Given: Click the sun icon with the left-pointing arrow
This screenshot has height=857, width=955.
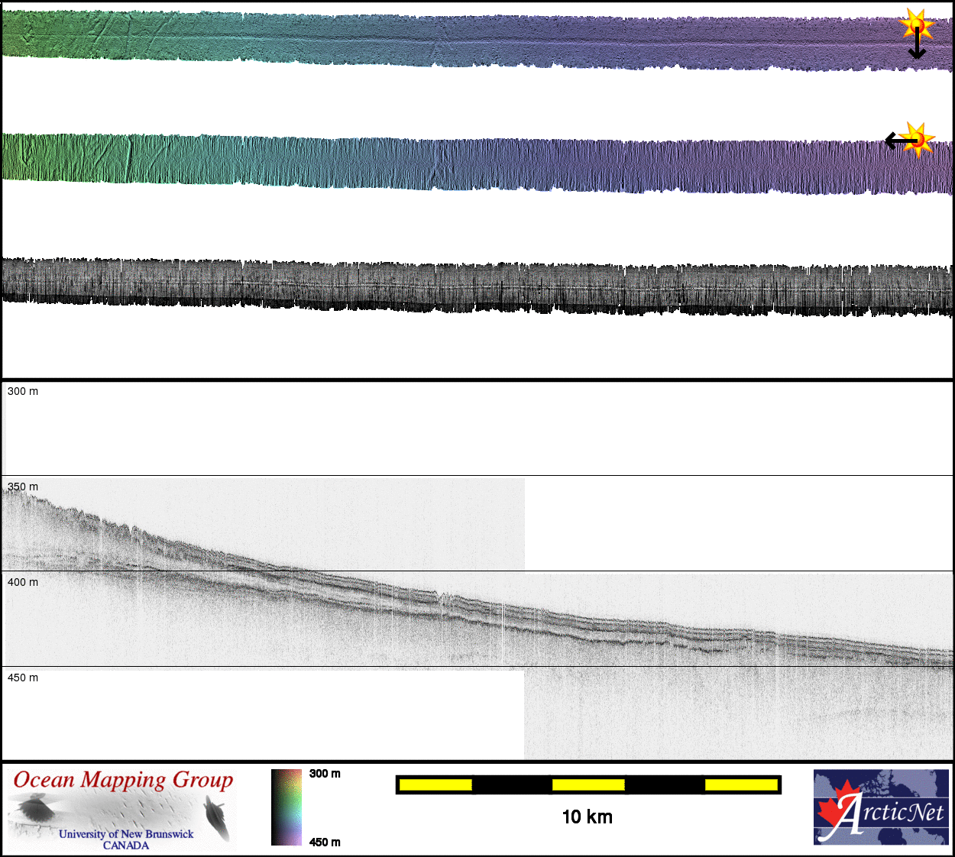Looking at the screenshot, I should (x=918, y=139).
